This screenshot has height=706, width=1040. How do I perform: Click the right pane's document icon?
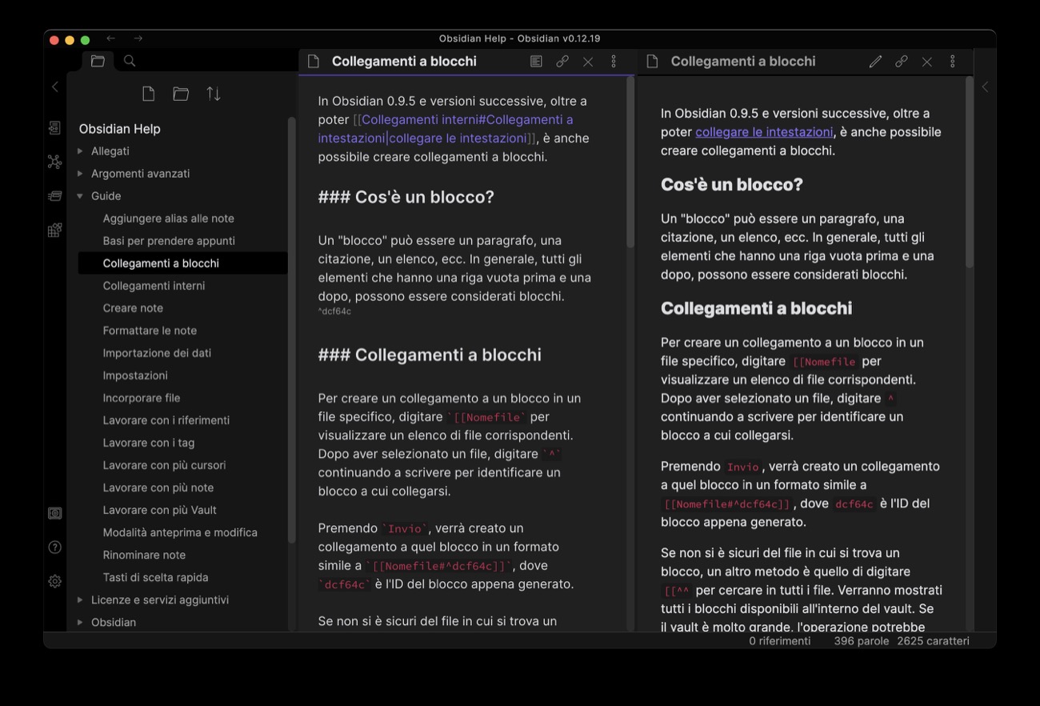[653, 62]
